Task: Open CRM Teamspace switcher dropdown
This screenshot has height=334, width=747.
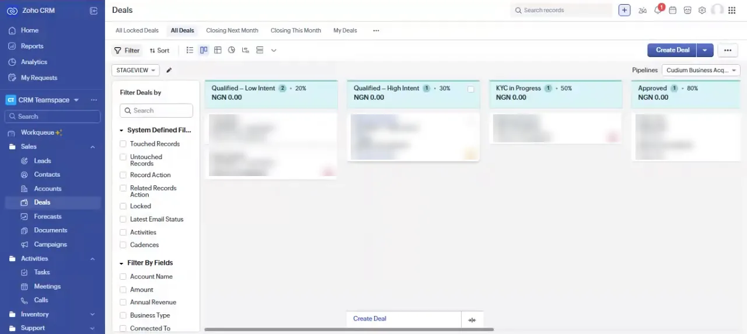Action: coord(76,100)
